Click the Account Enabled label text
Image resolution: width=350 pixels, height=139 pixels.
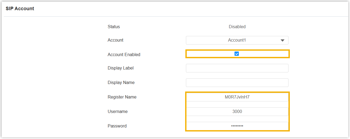pos(124,55)
